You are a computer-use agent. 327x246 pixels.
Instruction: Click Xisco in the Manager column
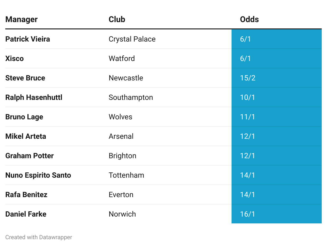coord(15,58)
